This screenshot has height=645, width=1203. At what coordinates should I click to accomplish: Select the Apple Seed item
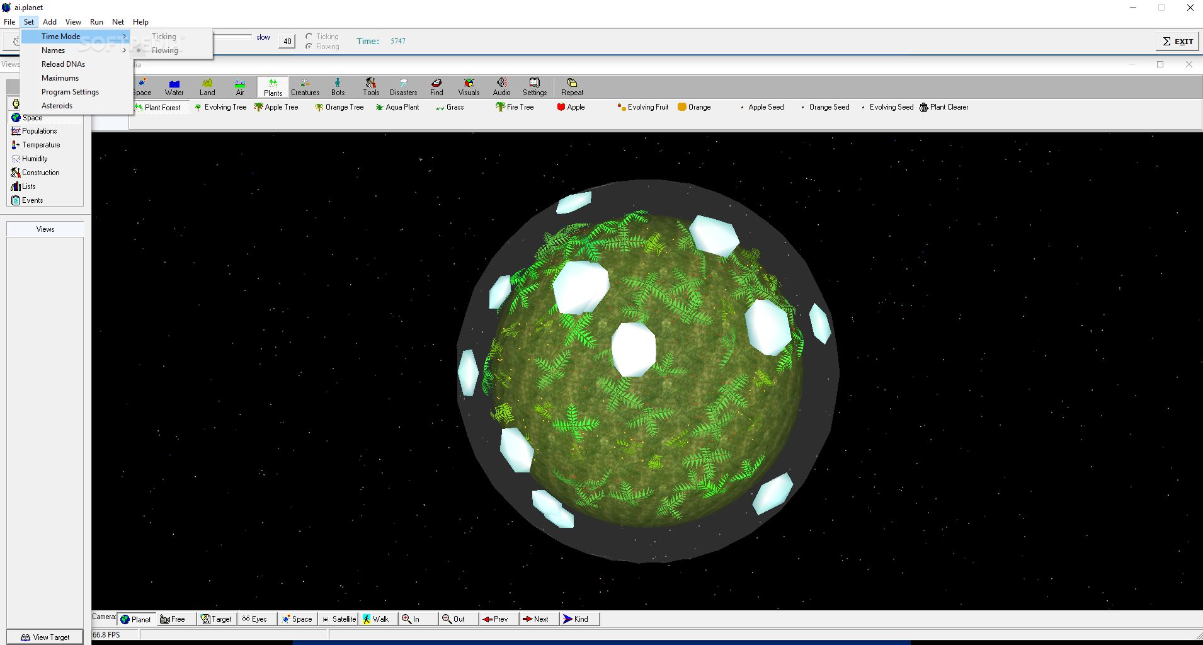coord(762,108)
